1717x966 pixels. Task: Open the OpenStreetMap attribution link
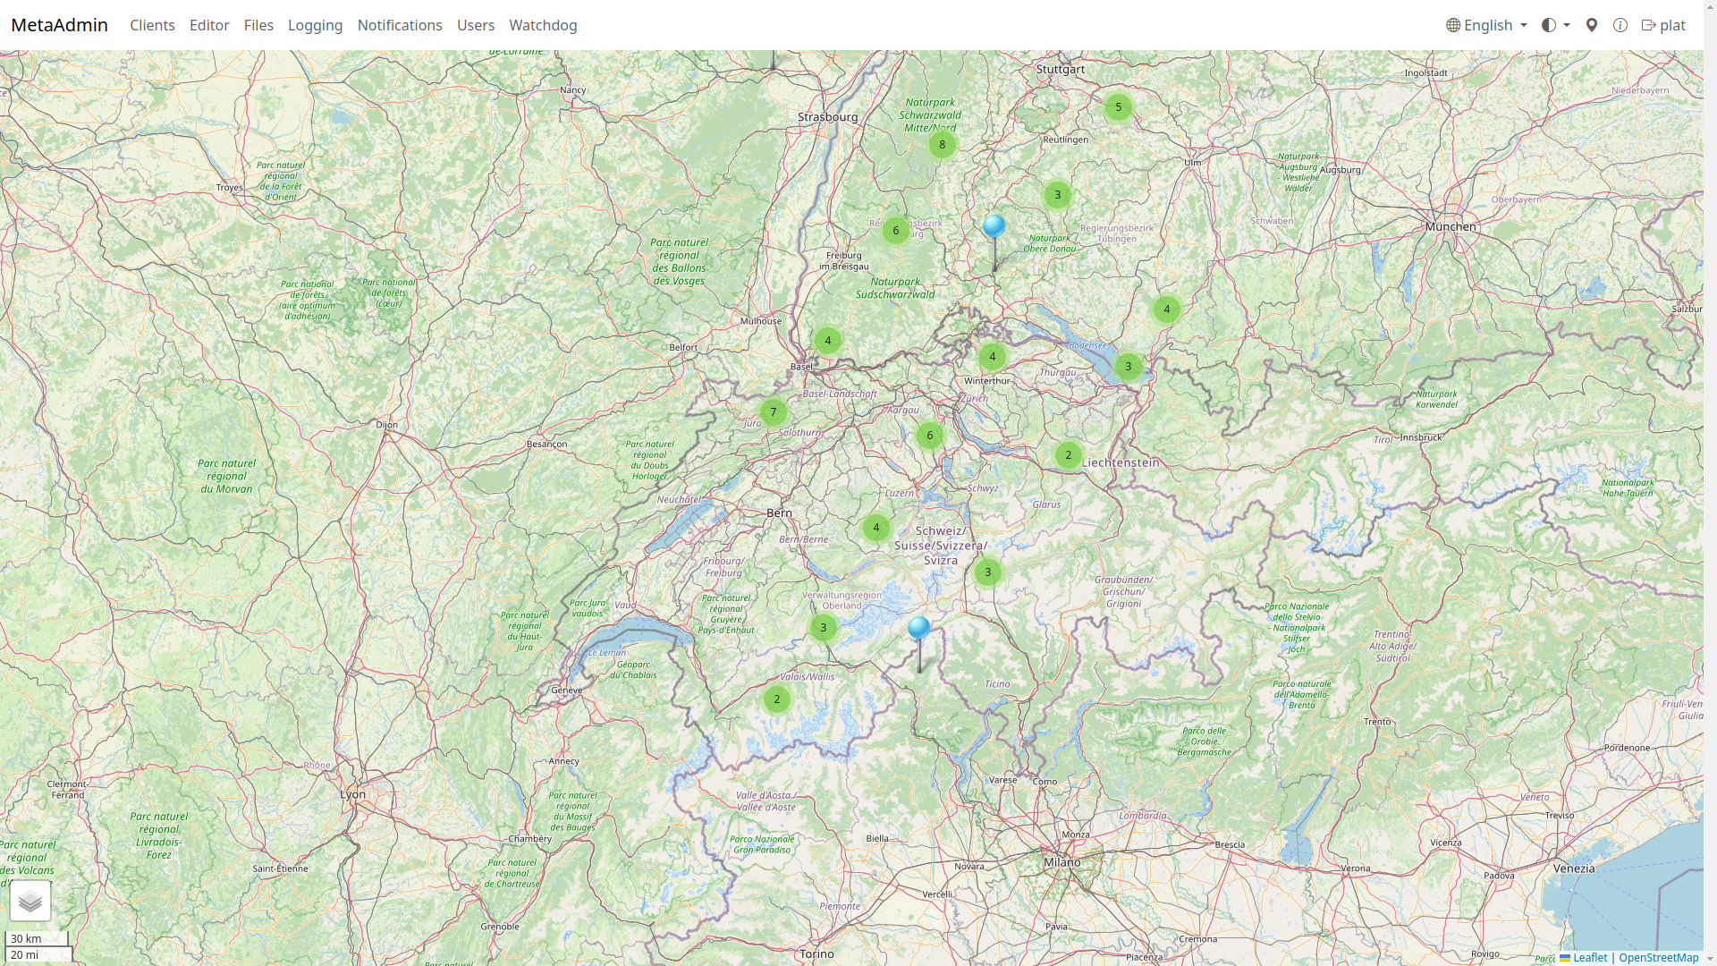coord(1658,957)
